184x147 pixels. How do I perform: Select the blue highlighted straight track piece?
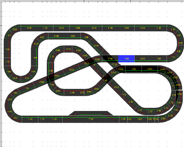coord(126,59)
